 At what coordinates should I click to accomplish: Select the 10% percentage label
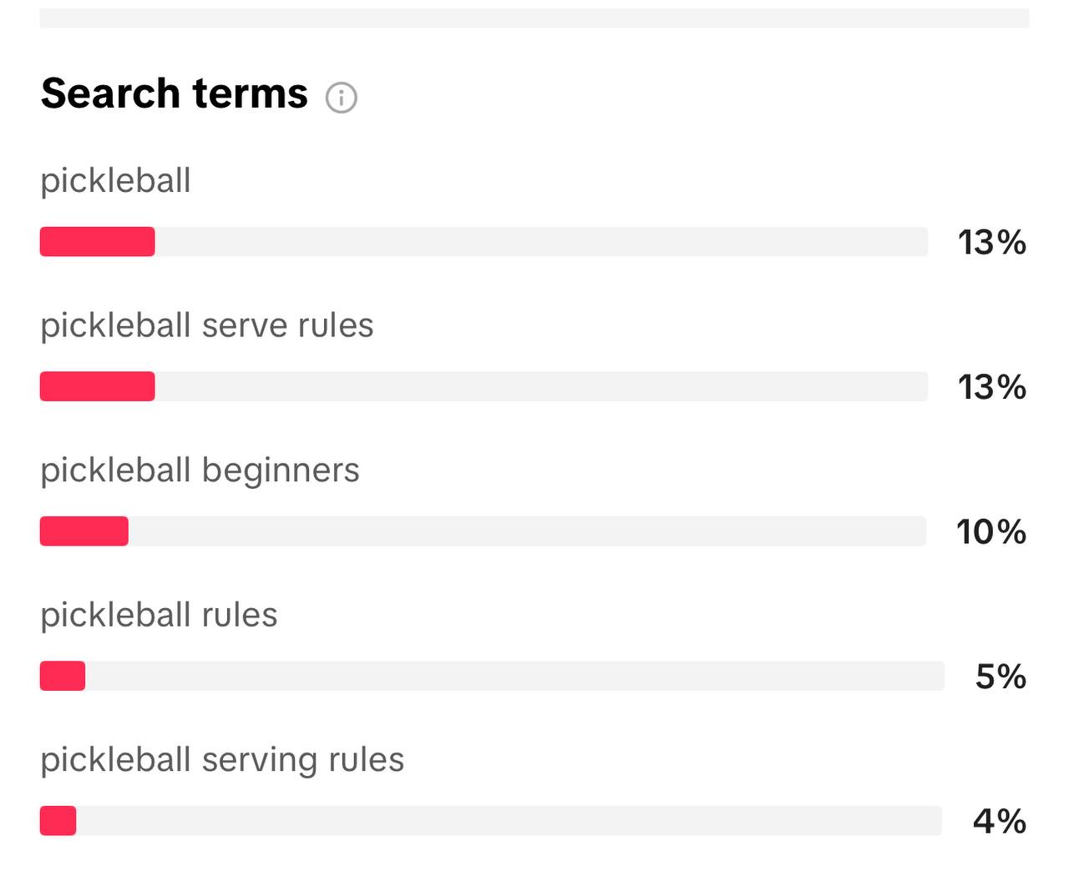991,532
